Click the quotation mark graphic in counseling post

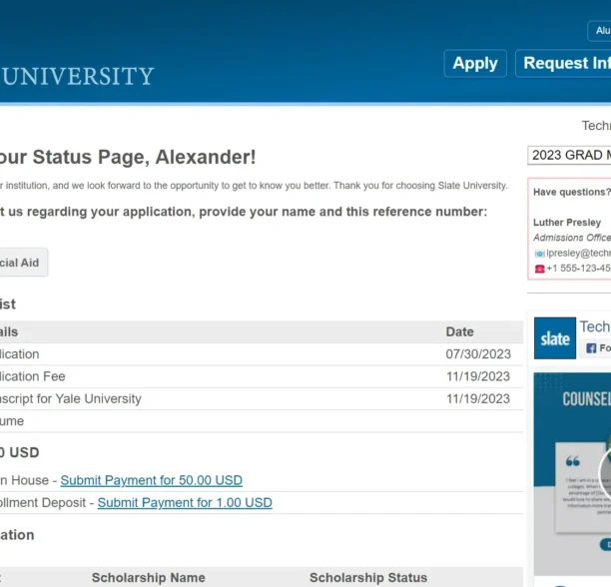click(572, 462)
